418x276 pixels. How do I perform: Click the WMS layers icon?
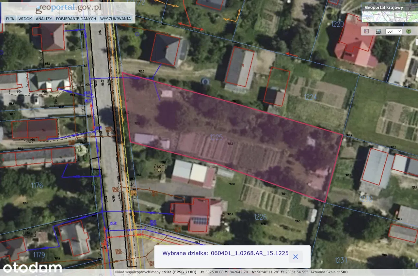(x=378, y=31)
